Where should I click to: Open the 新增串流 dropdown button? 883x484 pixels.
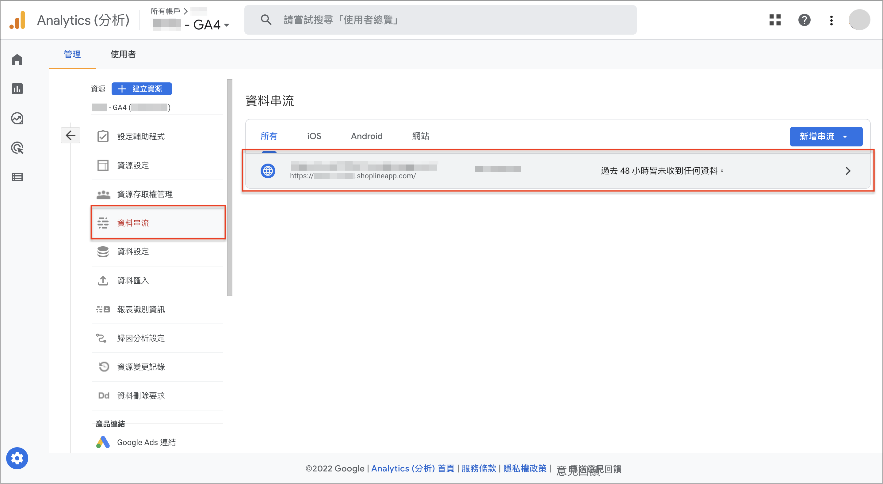(x=826, y=136)
